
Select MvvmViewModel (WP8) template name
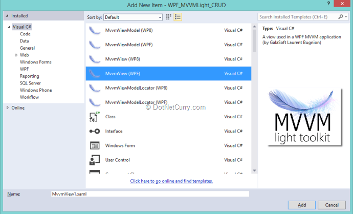point(129,30)
